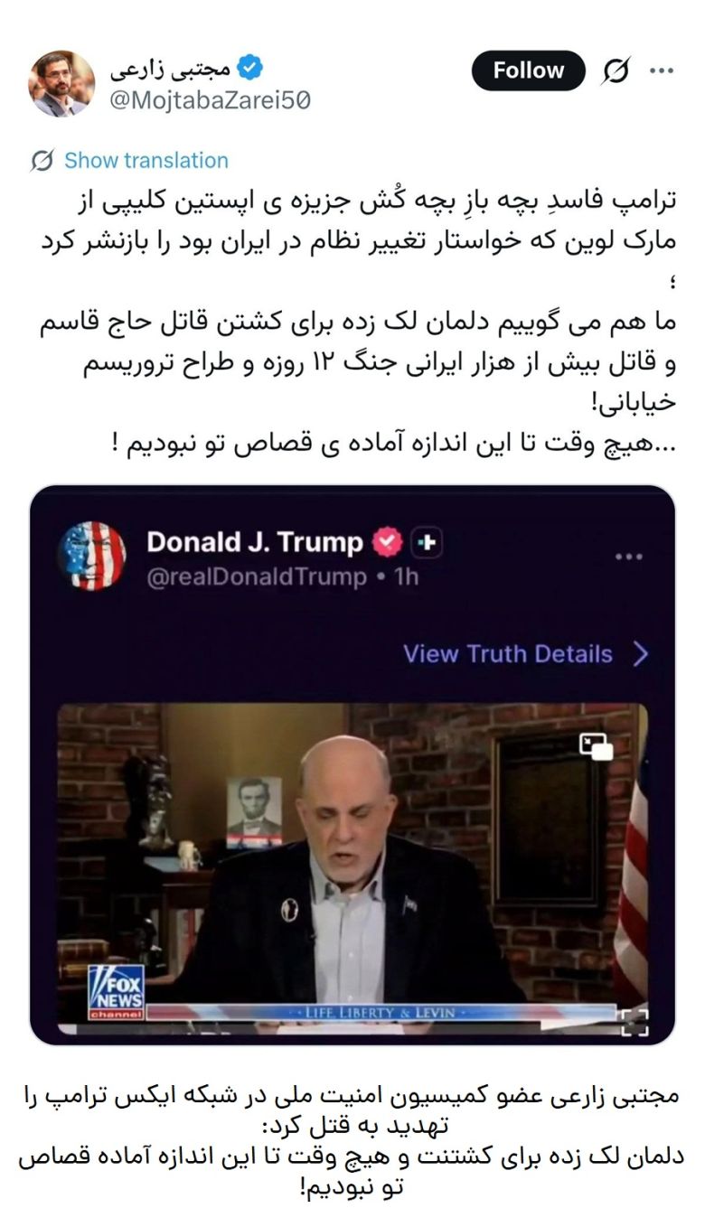Viewport: 705px width, 1208px height.
Task: Select the Persian tweet body text
Action: 359,323
